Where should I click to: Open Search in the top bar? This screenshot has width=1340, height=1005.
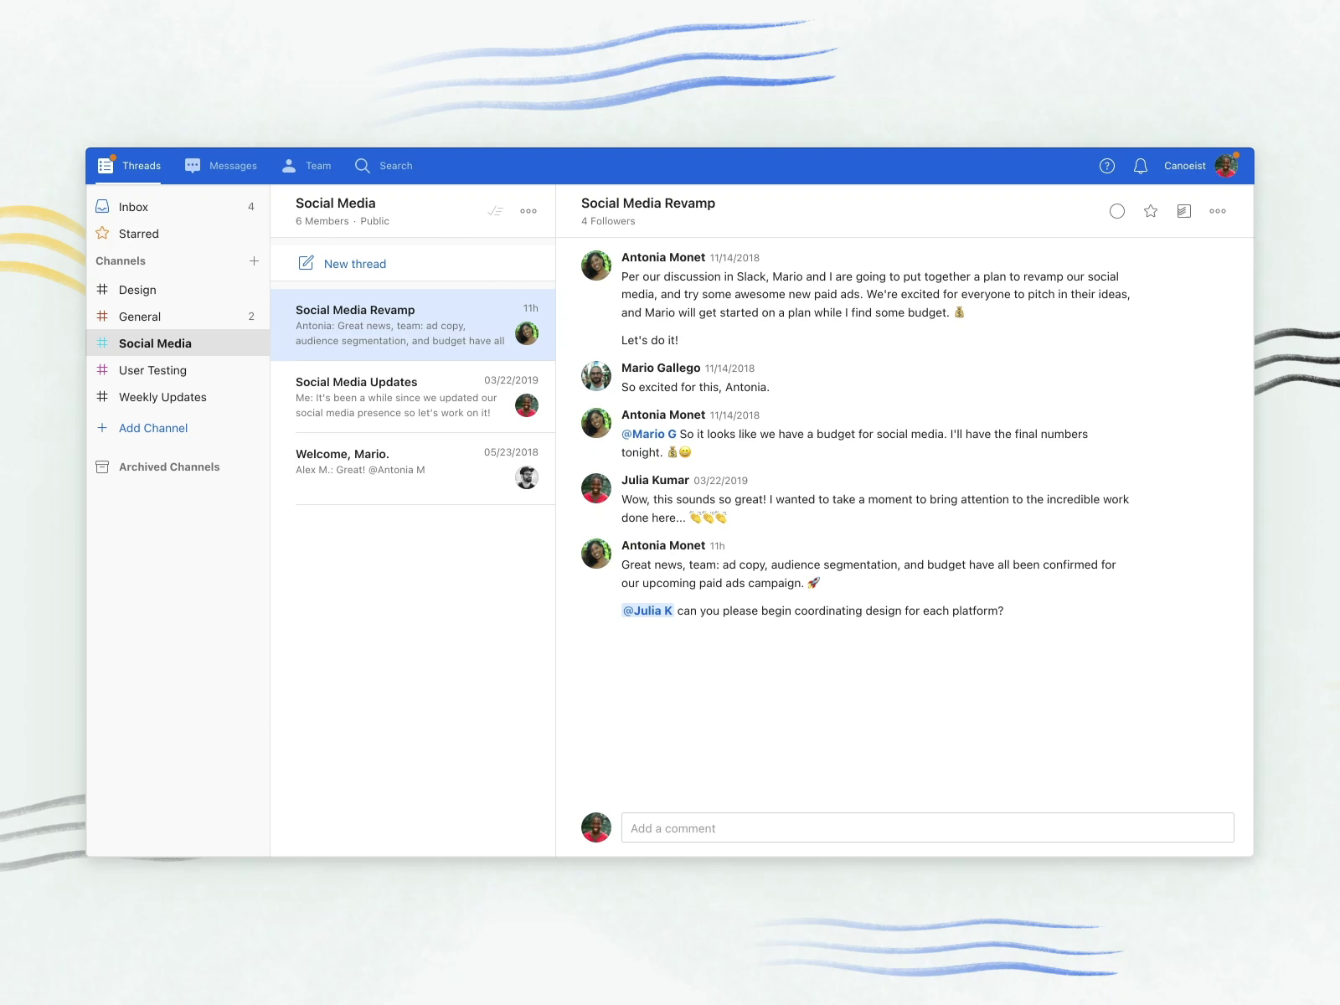(x=384, y=166)
